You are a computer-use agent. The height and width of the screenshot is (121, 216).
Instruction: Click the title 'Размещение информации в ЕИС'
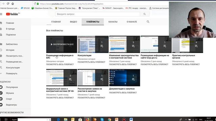tap(60, 57)
